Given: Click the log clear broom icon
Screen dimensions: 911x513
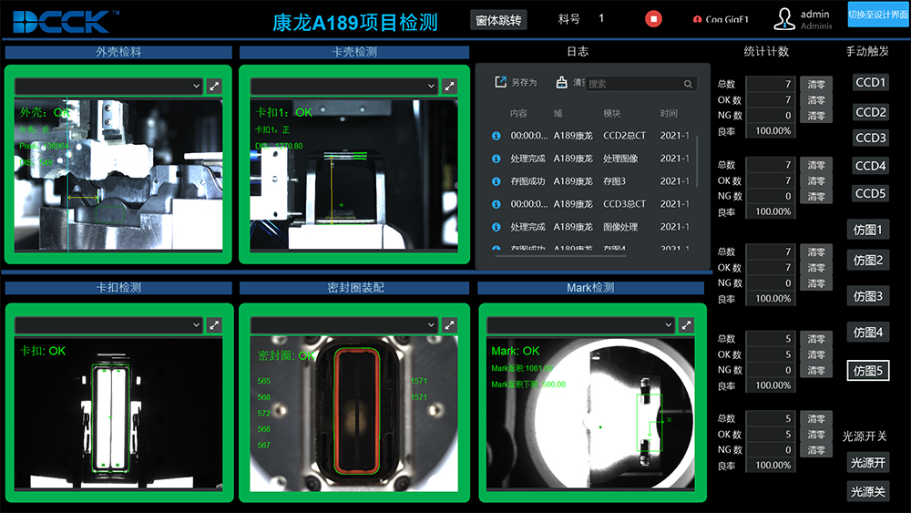Looking at the screenshot, I should coord(563,82).
